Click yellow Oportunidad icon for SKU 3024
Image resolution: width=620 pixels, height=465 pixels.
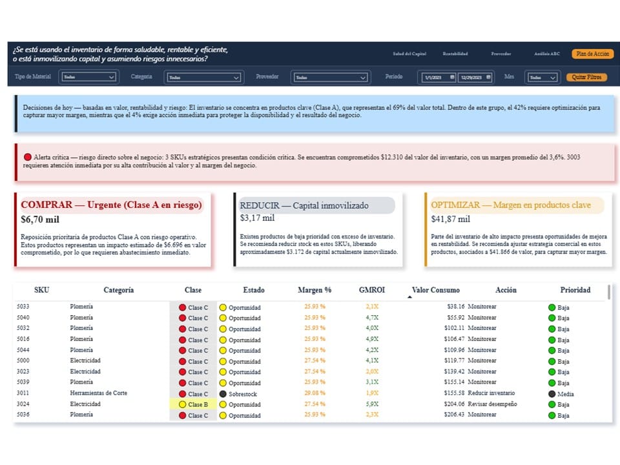[x=223, y=404]
